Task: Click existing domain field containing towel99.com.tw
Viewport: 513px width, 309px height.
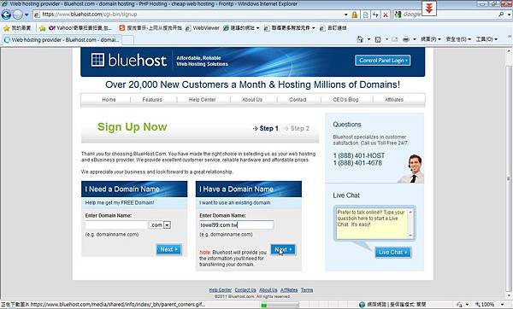Action: pos(237,224)
